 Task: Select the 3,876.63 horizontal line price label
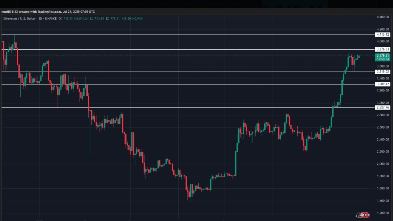[382, 49]
